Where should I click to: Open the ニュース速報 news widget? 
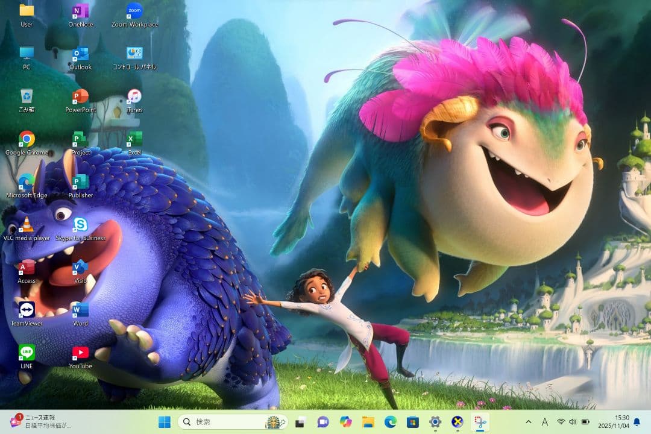point(41,421)
